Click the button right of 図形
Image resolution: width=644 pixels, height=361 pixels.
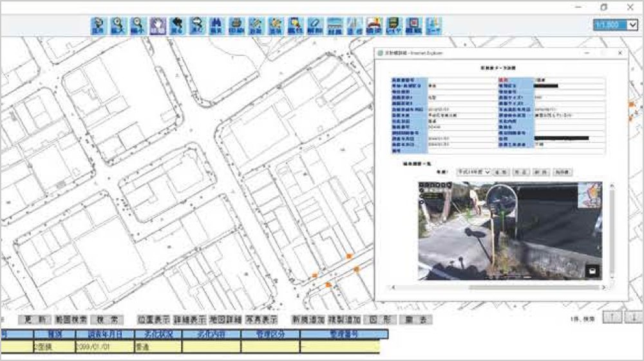(x=415, y=320)
